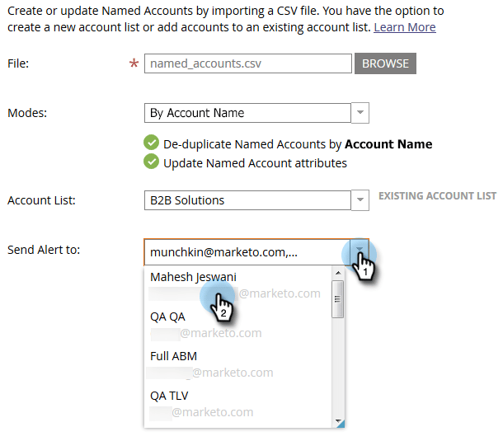Screen dimensions: 503x441
Task: Click the named_accounts.csv file field
Action: 247,63
